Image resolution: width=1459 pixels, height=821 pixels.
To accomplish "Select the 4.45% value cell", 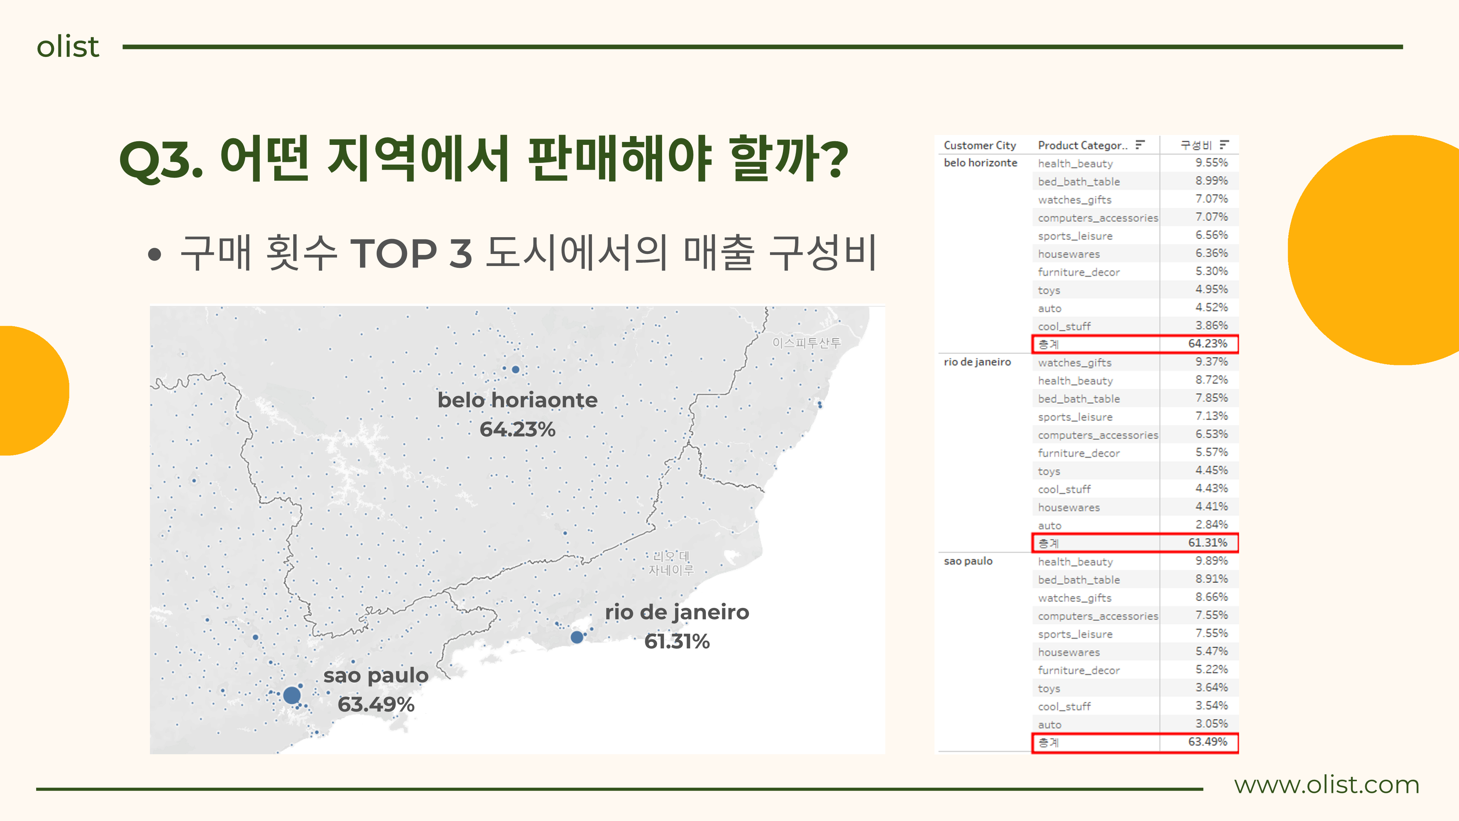I will point(1211,470).
